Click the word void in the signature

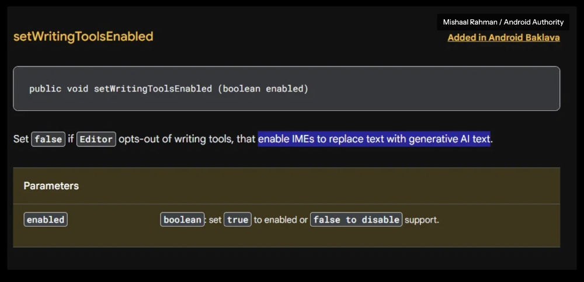(78, 89)
